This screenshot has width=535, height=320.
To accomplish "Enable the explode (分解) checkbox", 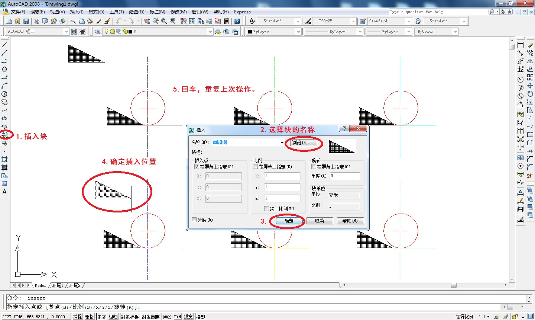I will click(x=194, y=220).
